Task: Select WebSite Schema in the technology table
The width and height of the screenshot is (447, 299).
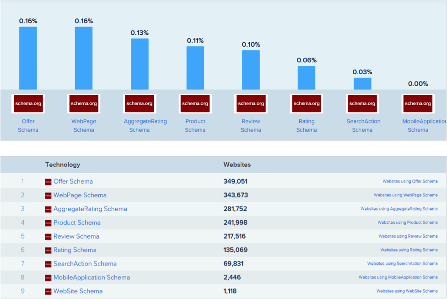Action: (x=78, y=291)
